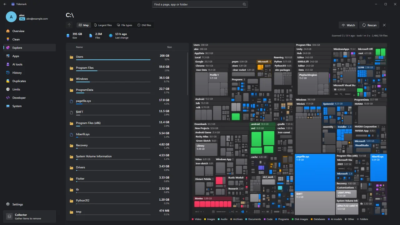Open the Limits sidebar icon
The width and height of the screenshot is (400, 225).
click(8, 89)
